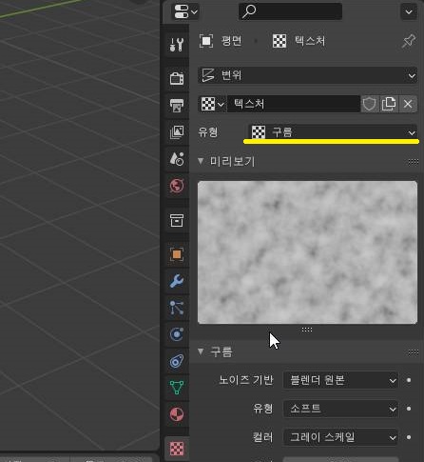Open the Render properties tab
This screenshot has width=424, height=462.
[x=177, y=78]
